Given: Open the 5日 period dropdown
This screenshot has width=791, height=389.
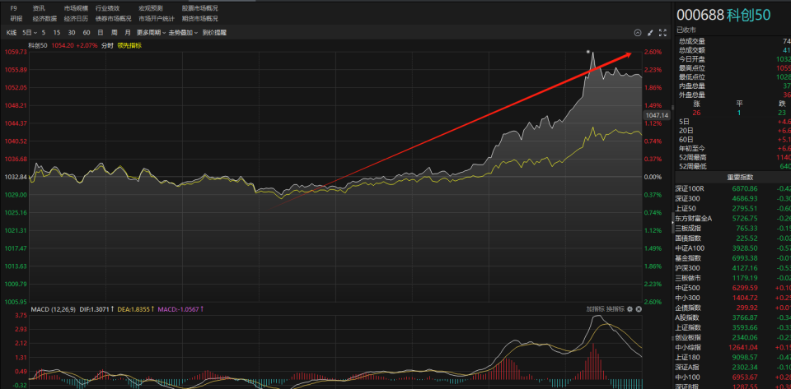Looking at the screenshot, I should tap(30, 33).
